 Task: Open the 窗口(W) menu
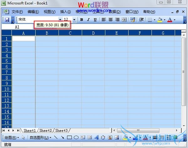(132, 12)
